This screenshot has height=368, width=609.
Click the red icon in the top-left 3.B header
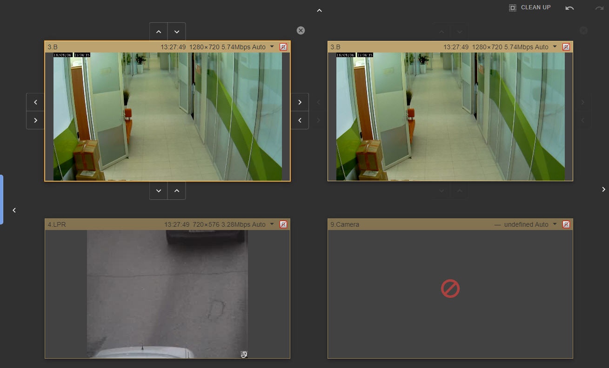tap(283, 47)
